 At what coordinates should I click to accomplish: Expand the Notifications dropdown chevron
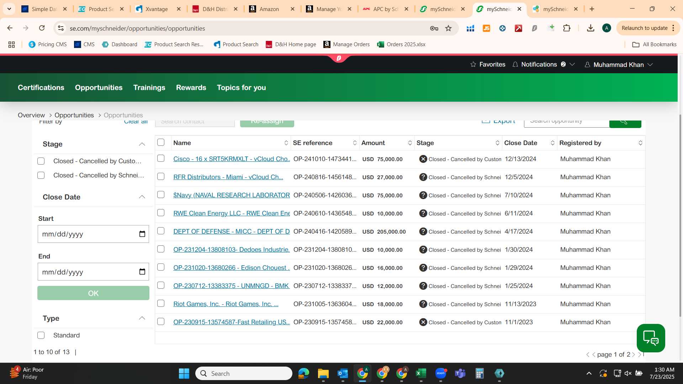pyautogui.click(x=572, y=64)
